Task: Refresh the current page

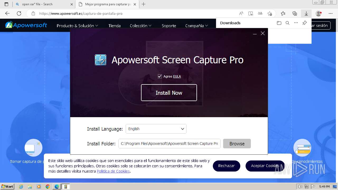Action: coord(19,13)
